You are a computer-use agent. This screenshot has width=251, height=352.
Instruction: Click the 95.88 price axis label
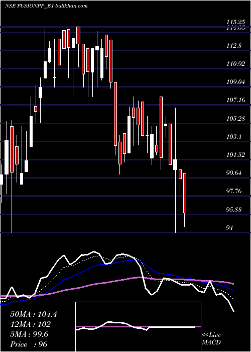pos(234,210)
